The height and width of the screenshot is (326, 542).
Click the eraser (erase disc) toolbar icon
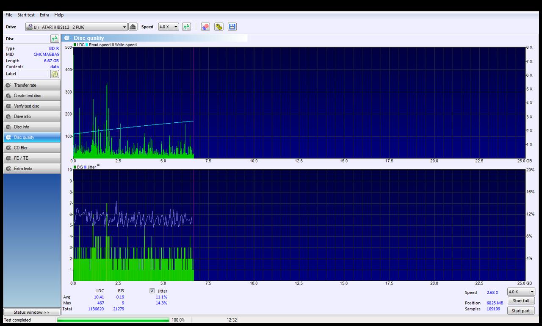click(205, 27)
